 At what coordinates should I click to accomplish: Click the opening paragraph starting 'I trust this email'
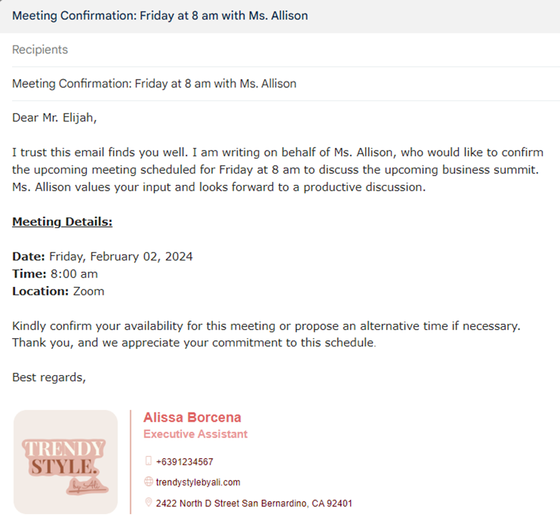coord(278,170)
